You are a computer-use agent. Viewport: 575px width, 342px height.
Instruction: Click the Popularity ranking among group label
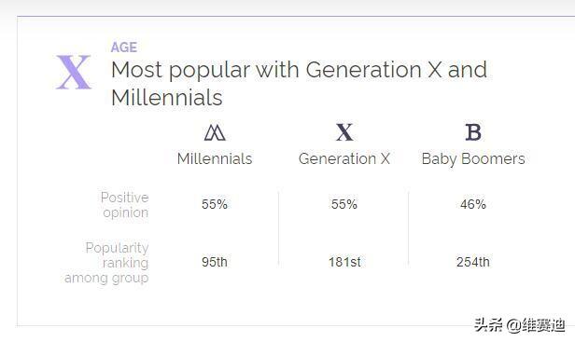coord(106,263)
